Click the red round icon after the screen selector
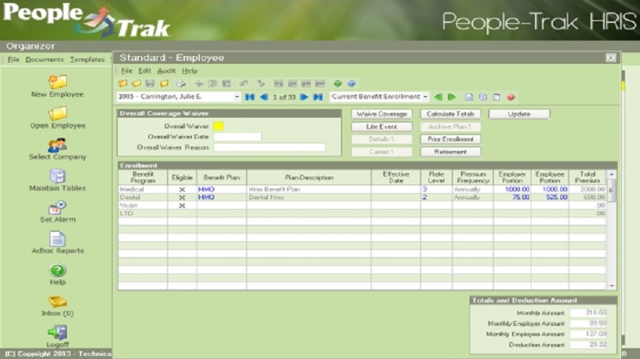The height and width of the screenshot is (359, 640). click(511, 97)
